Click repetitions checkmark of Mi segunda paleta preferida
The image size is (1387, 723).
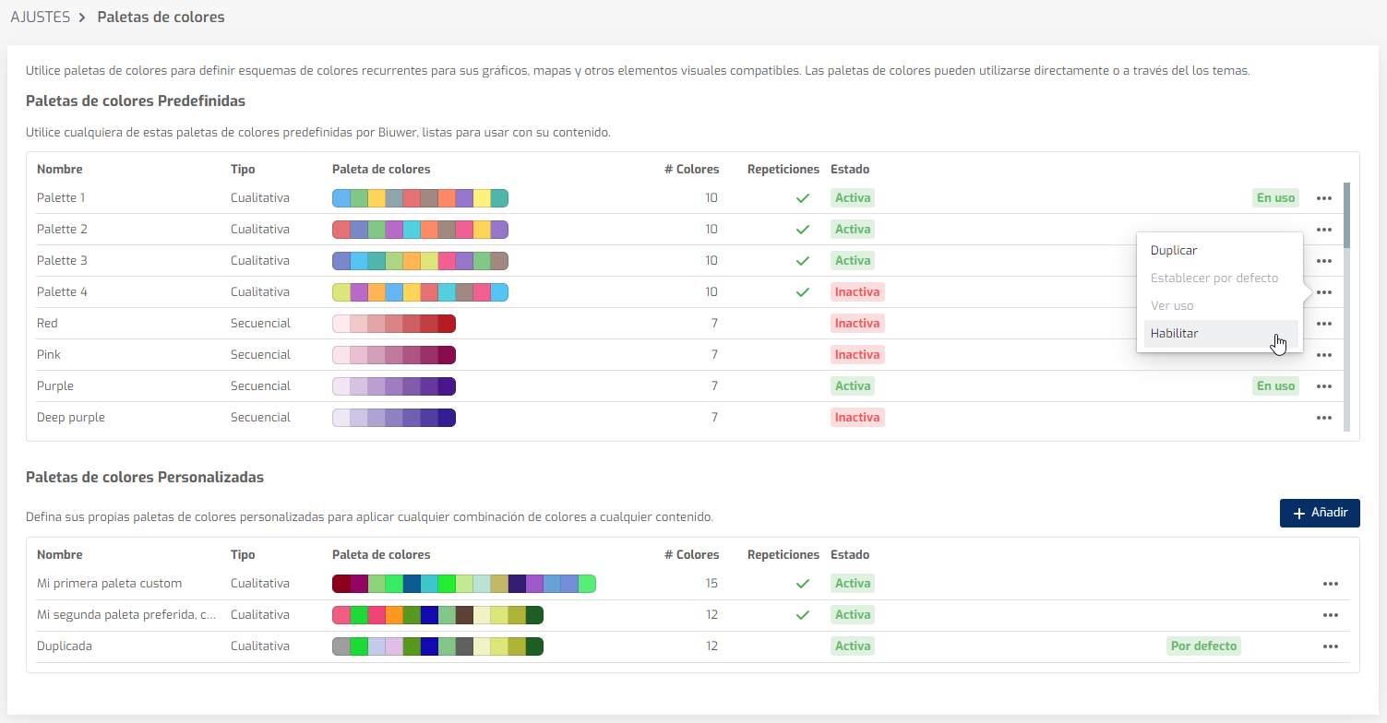click(803, 615)
